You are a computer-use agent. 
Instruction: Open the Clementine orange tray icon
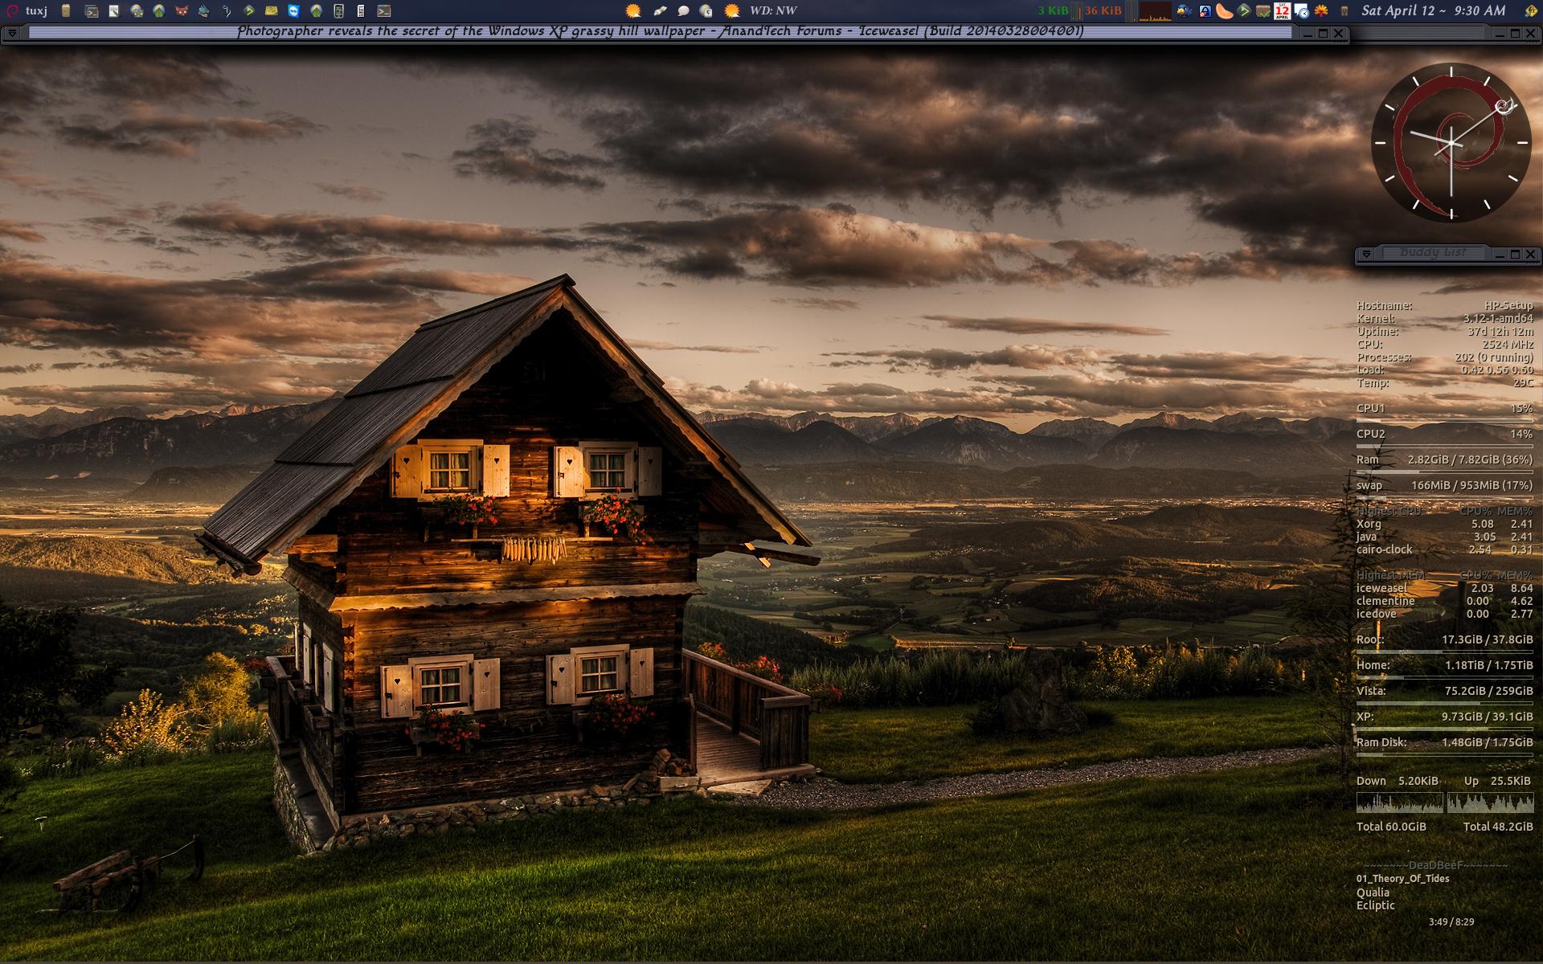click(x=1224, y=10)
